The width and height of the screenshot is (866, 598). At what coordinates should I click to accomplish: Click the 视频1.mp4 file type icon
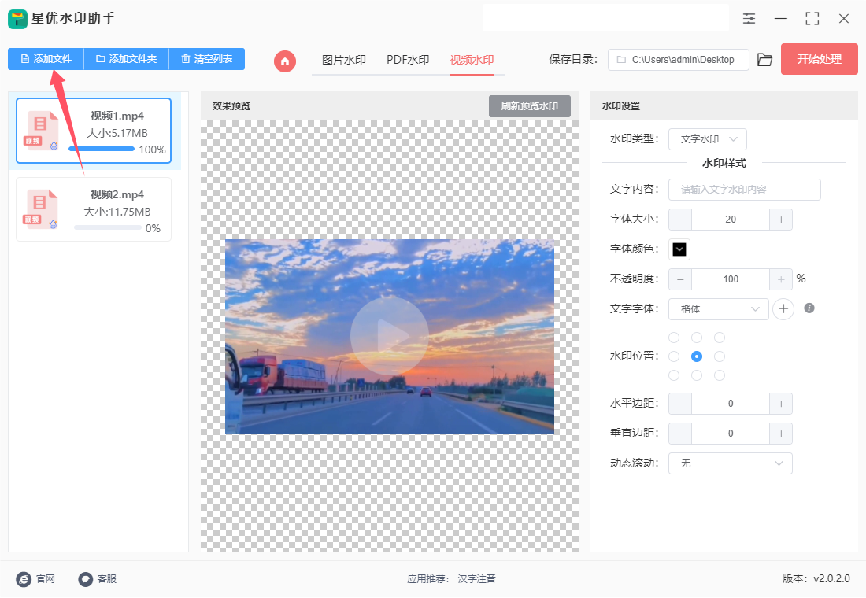click(41, 131)
